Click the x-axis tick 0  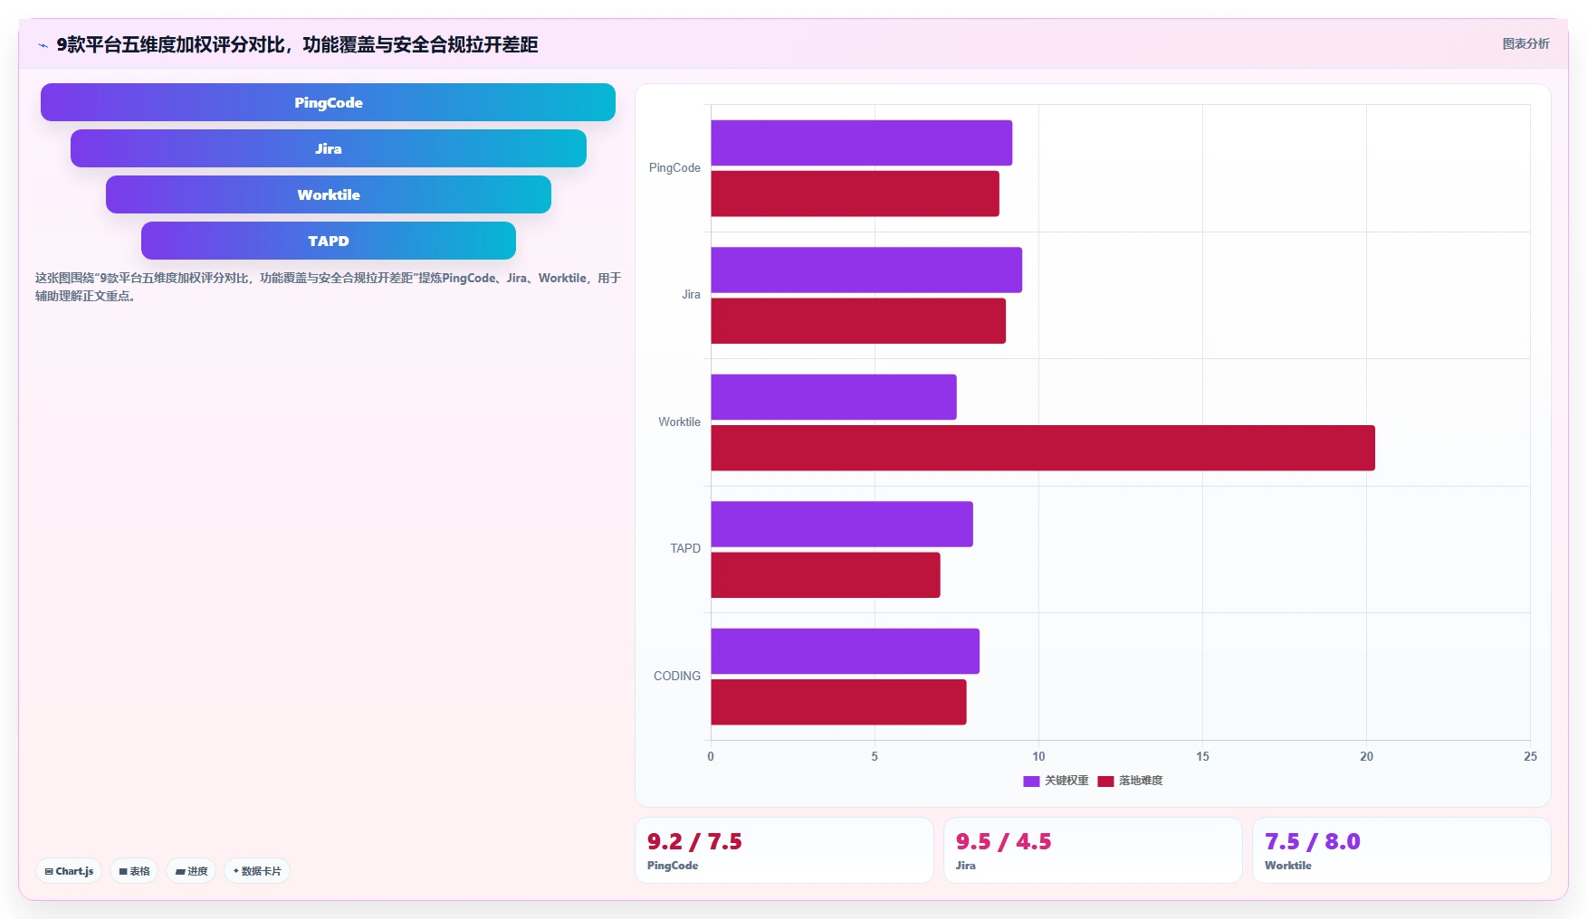click(711, 756)
